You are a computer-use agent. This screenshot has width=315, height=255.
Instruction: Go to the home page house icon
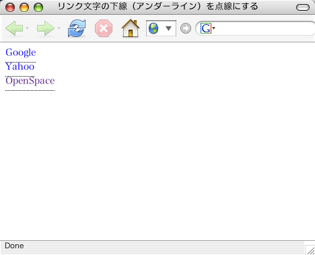pos(131,28)
